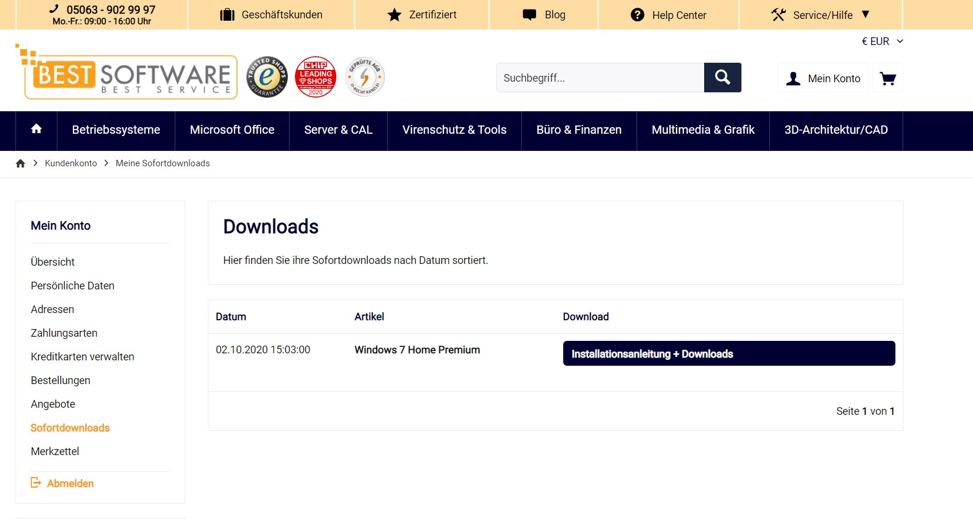Open the EUR currency selector
The image size is (973, 519).
(882, 41)
